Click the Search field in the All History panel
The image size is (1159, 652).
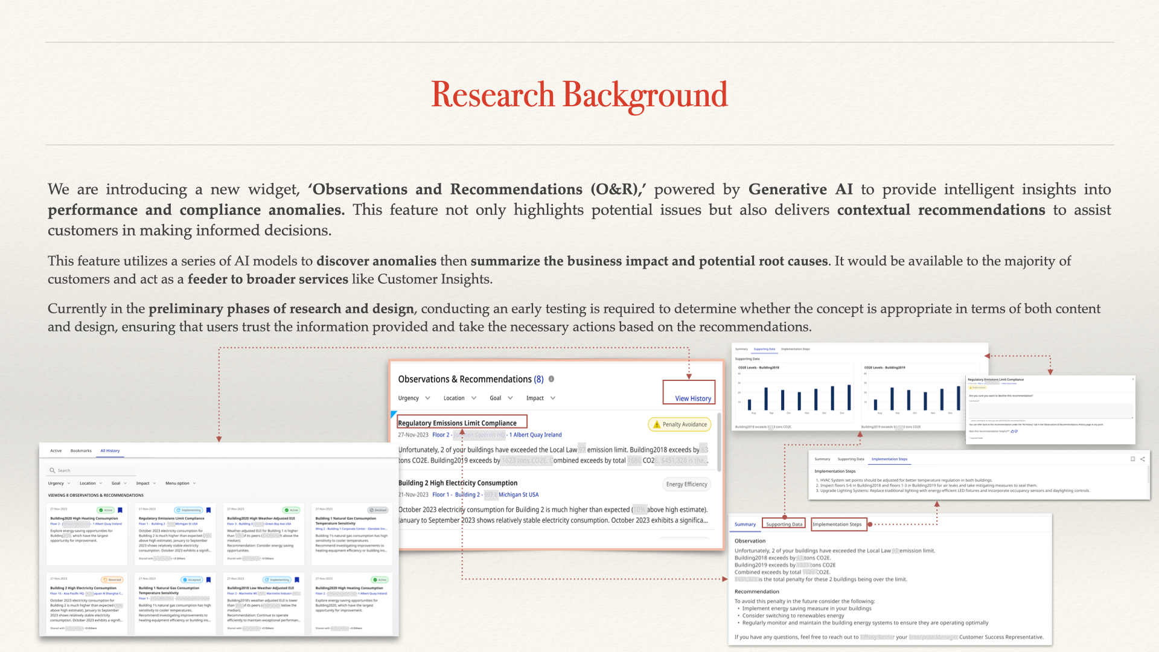point(92,470)
